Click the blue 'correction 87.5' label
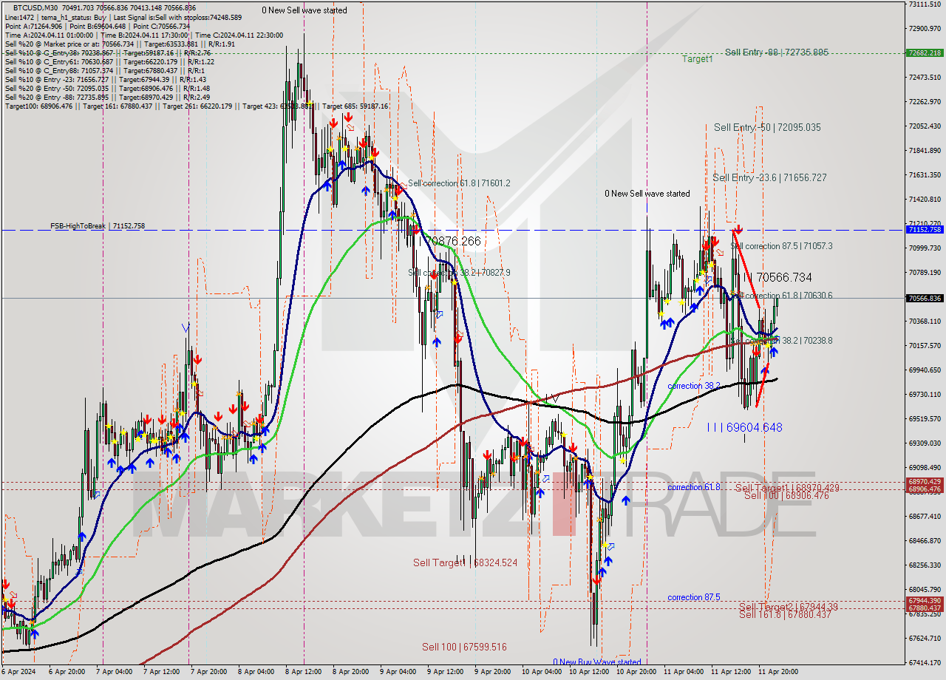 point(693,597)
